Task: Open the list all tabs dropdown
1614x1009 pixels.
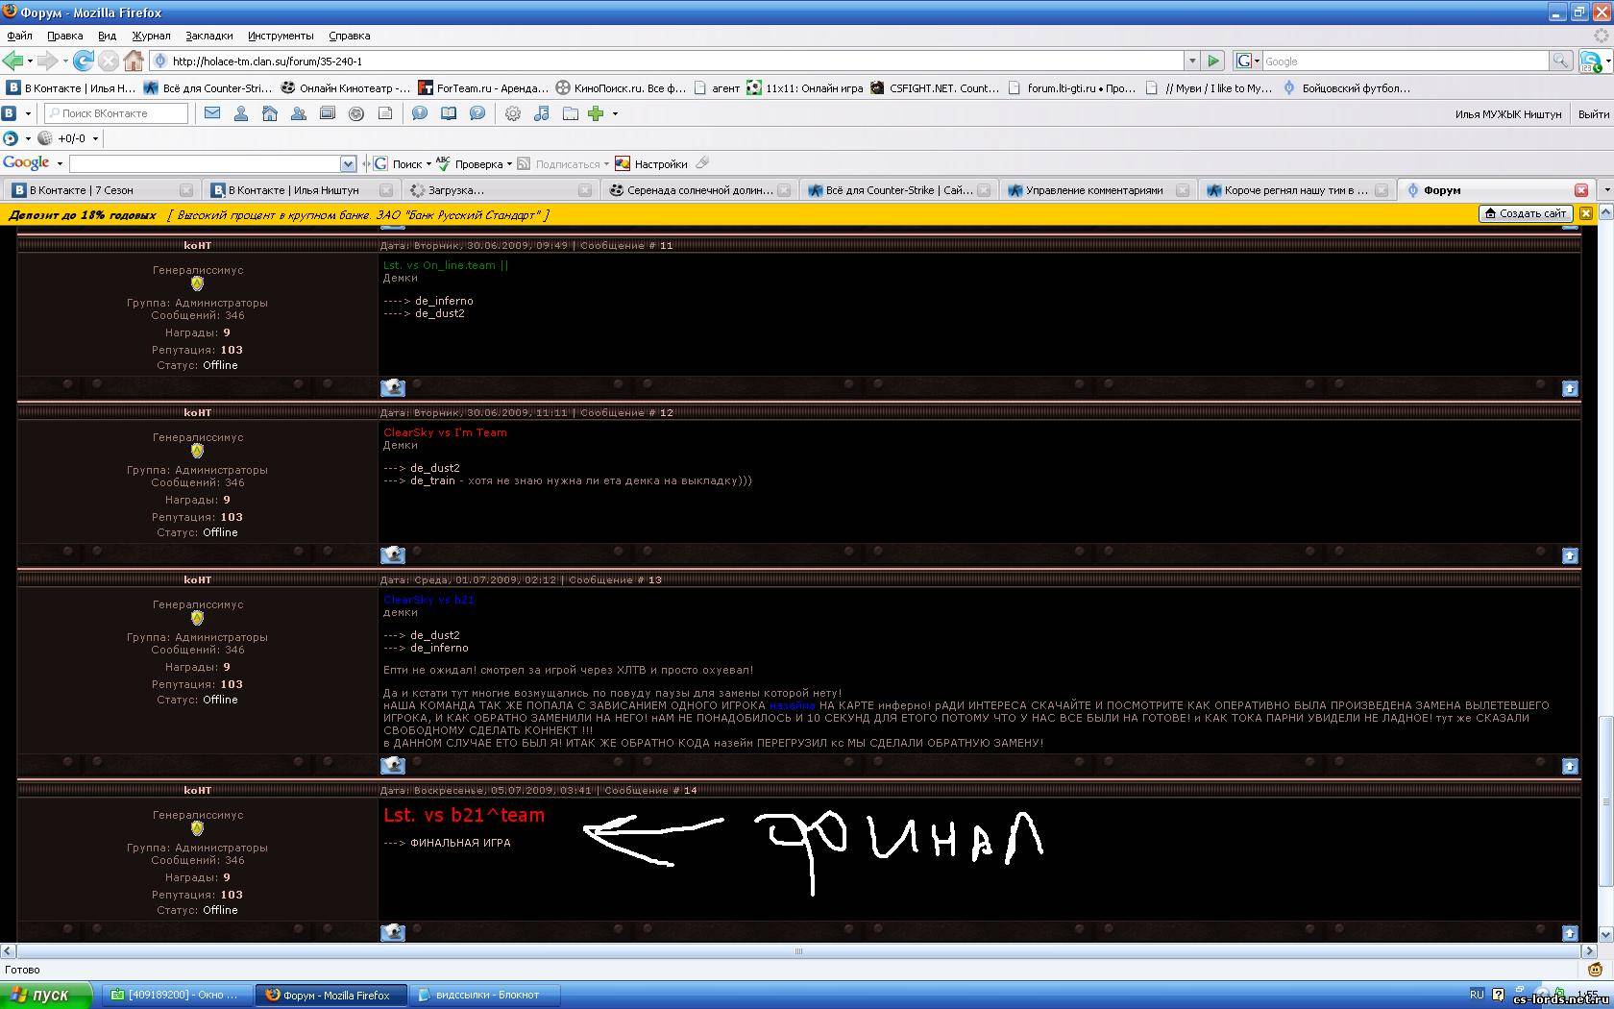Action: [x=1606, y=190]
